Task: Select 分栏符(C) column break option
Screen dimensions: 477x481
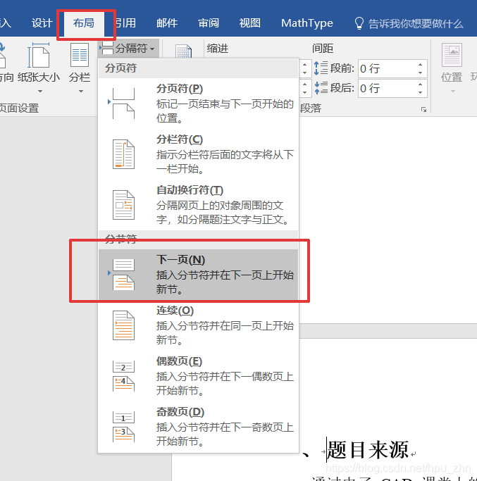Action: 198,154
